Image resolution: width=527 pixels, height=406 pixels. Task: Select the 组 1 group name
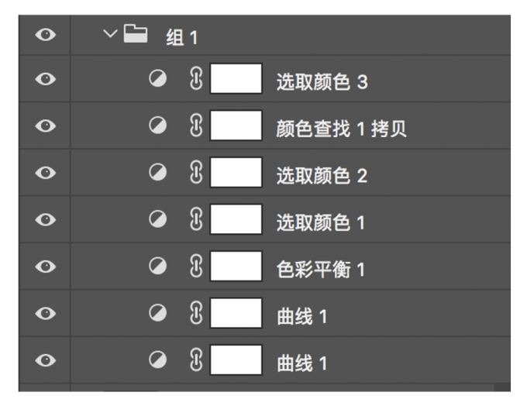tap(182, 36)
